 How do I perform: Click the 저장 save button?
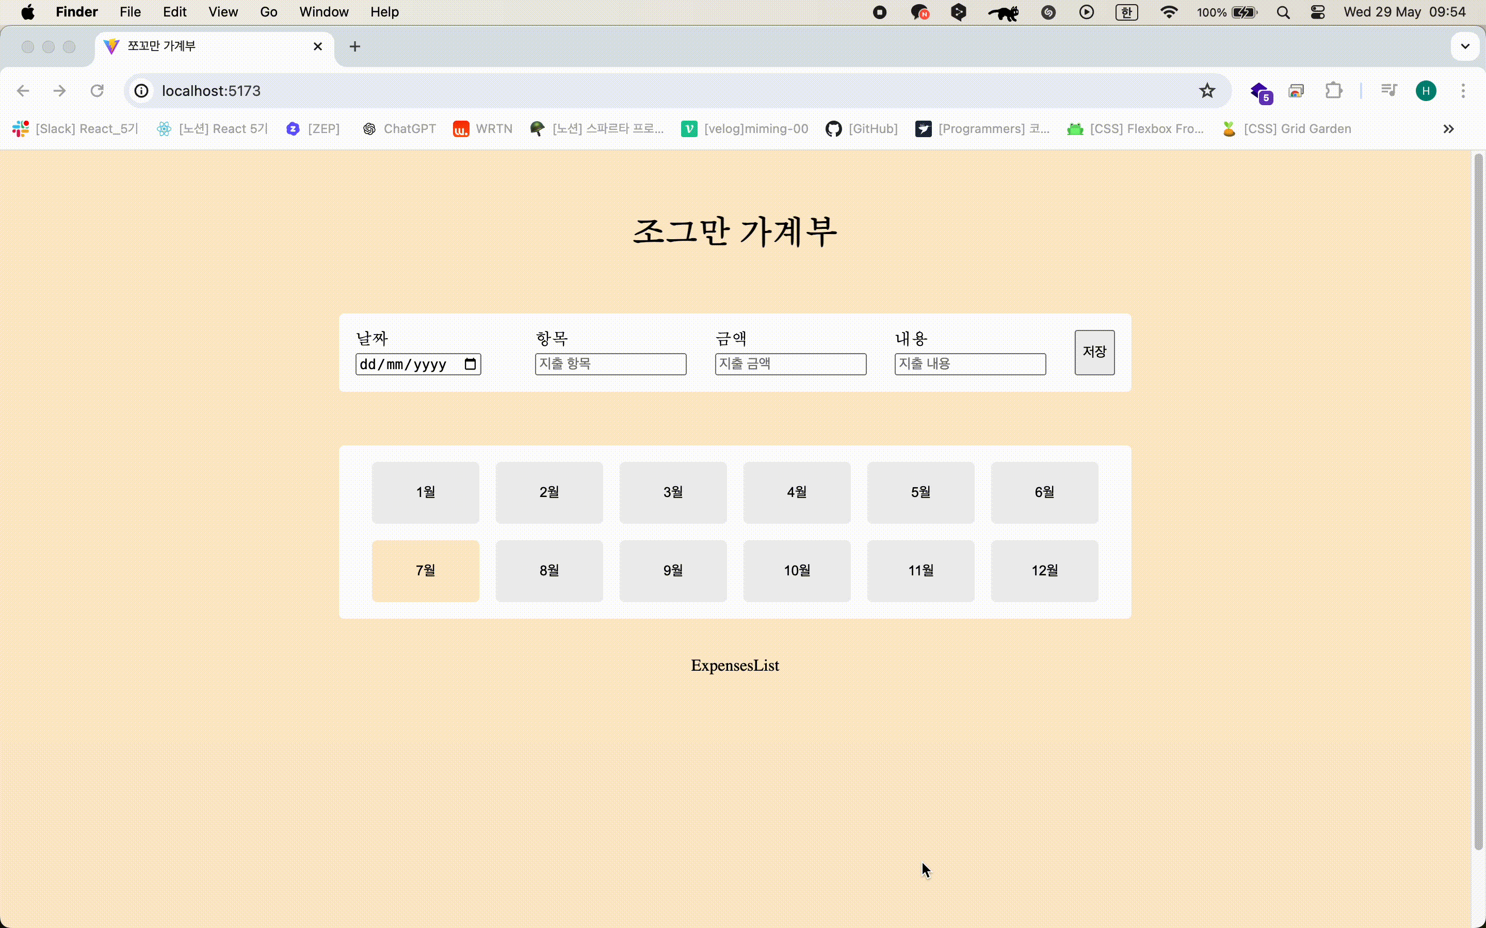[1094, 352]
